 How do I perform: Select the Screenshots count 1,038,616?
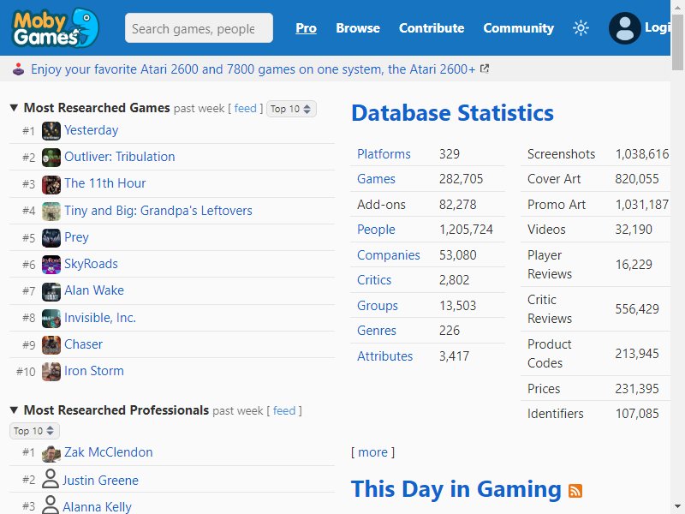tap(641, 154)
